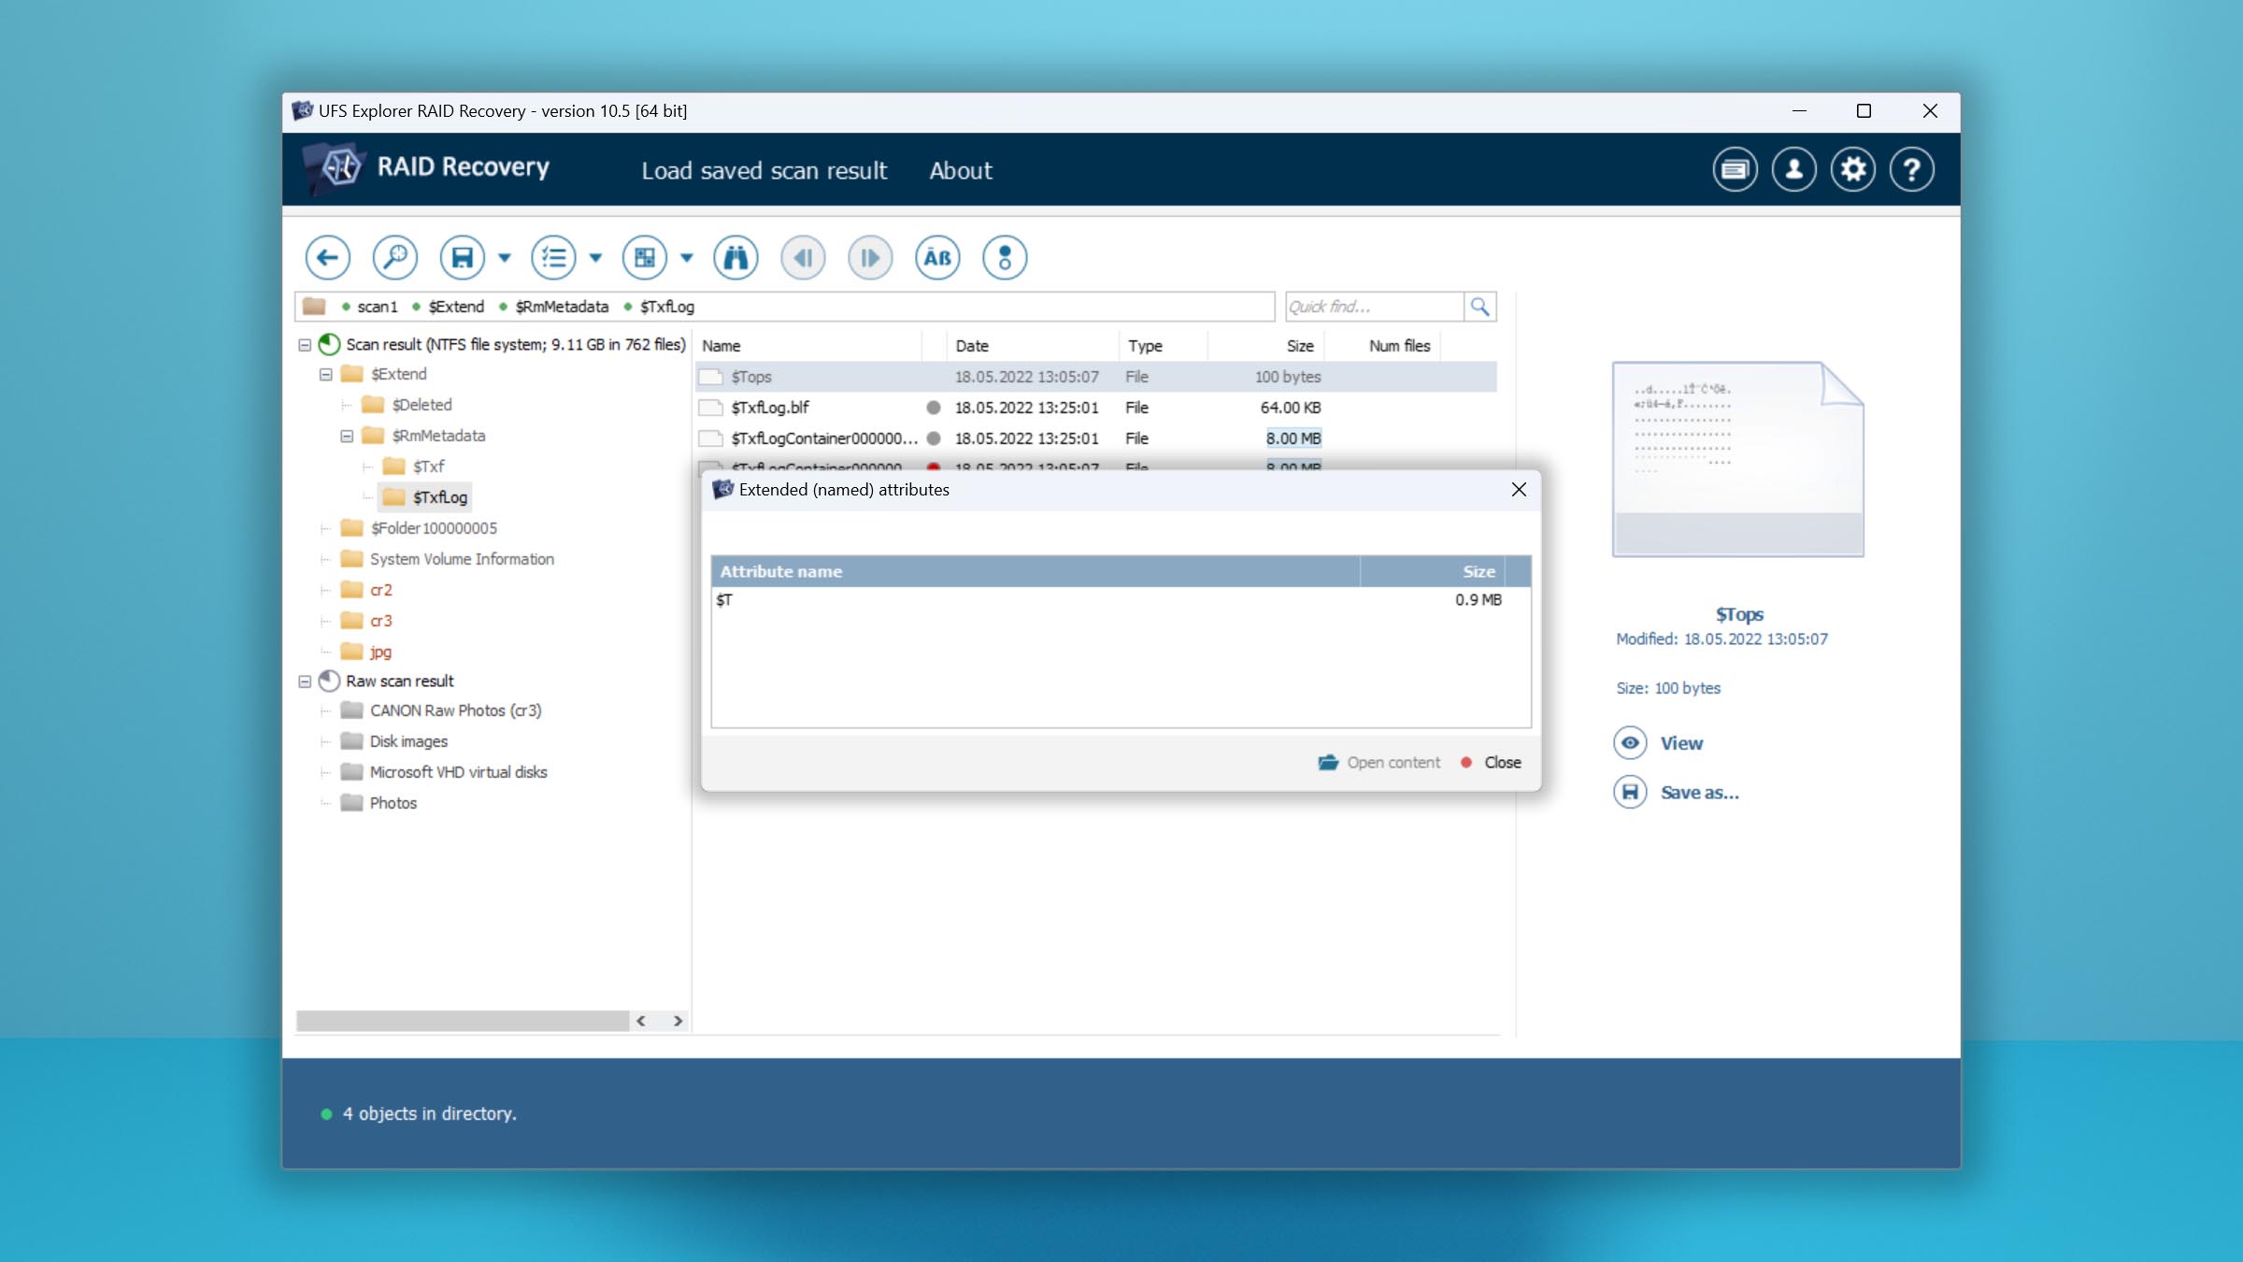Click the $Tops file preview thumbnail
This screenshot has width=2243, height=1262.
[x=1737, y=459]
